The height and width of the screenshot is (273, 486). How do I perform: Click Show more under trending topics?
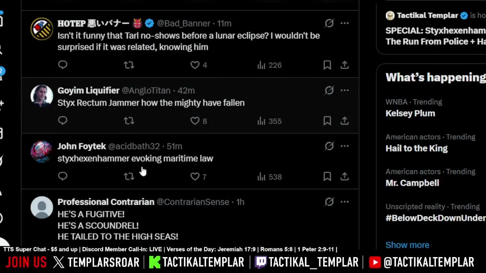(x=407, y=245)
